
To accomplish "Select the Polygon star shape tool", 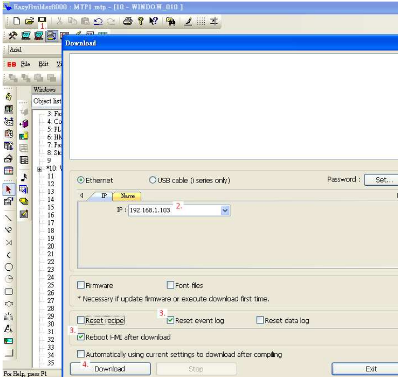I will (x=9, y=304).
